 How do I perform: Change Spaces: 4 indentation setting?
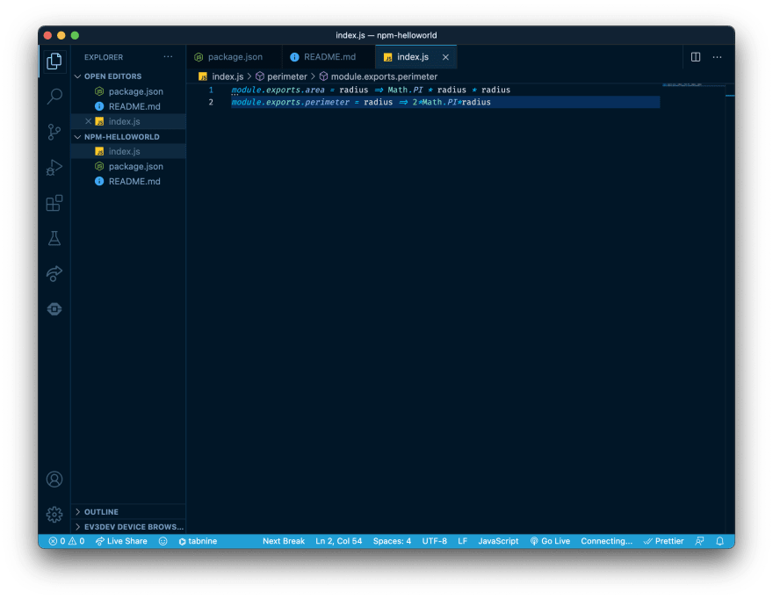click(x=392, y=541)
